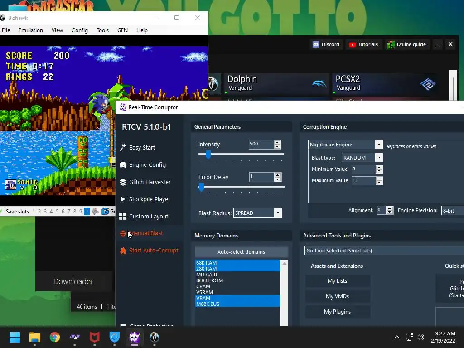Click RTC launcher taskbar icon

(134, 337)
